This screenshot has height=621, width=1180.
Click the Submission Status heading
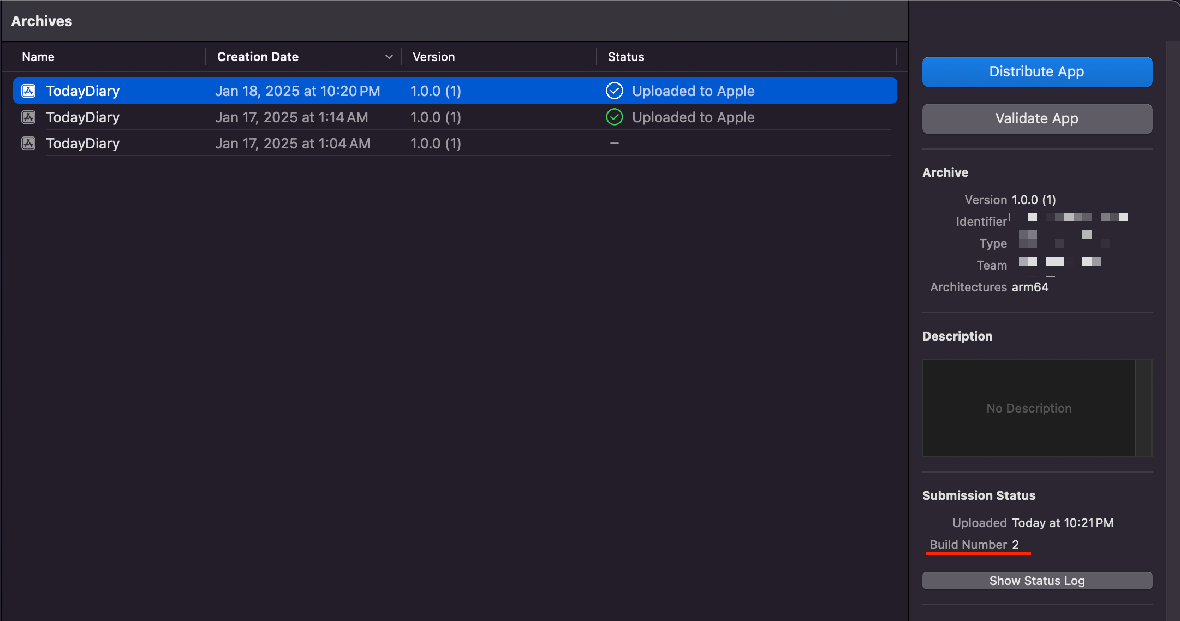point(979,495)
